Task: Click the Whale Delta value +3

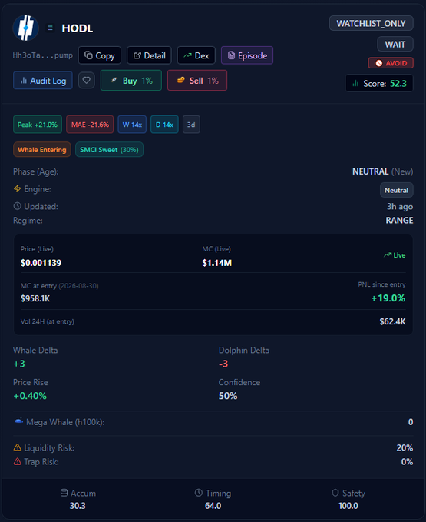Action: (x=19, y=364)
